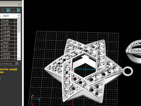Screen dimensions: 141x106
Task: Select the 9,33 DWT cell
Action: [x=8, y=46]
